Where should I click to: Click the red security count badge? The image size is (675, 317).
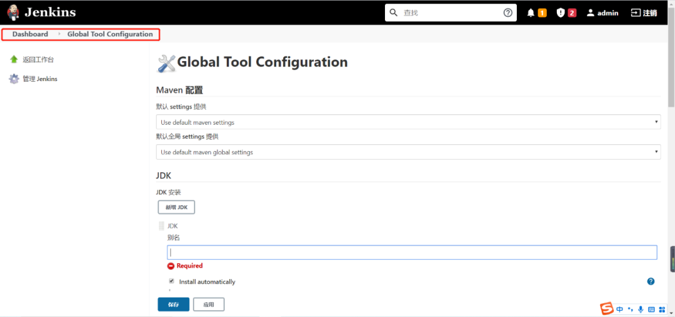click(572, 13)
